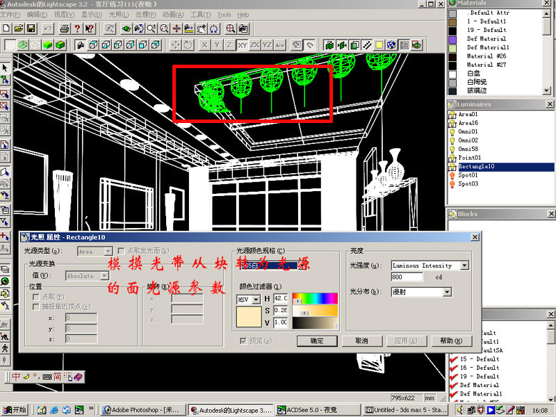Click the Materials list scroll up arrow
The image size is (556, 417).
coord(546,13)
